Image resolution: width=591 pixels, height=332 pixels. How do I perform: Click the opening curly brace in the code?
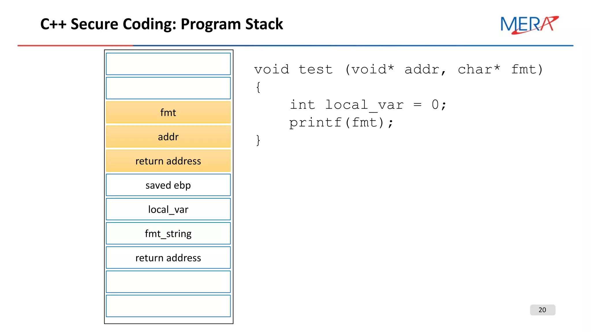pos(258,87)
